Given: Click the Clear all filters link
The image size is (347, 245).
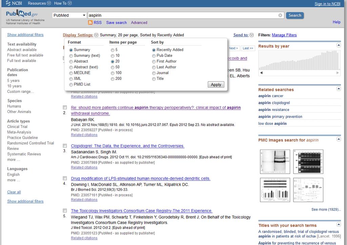Looking at the screenshot, I should pos(14,192).
